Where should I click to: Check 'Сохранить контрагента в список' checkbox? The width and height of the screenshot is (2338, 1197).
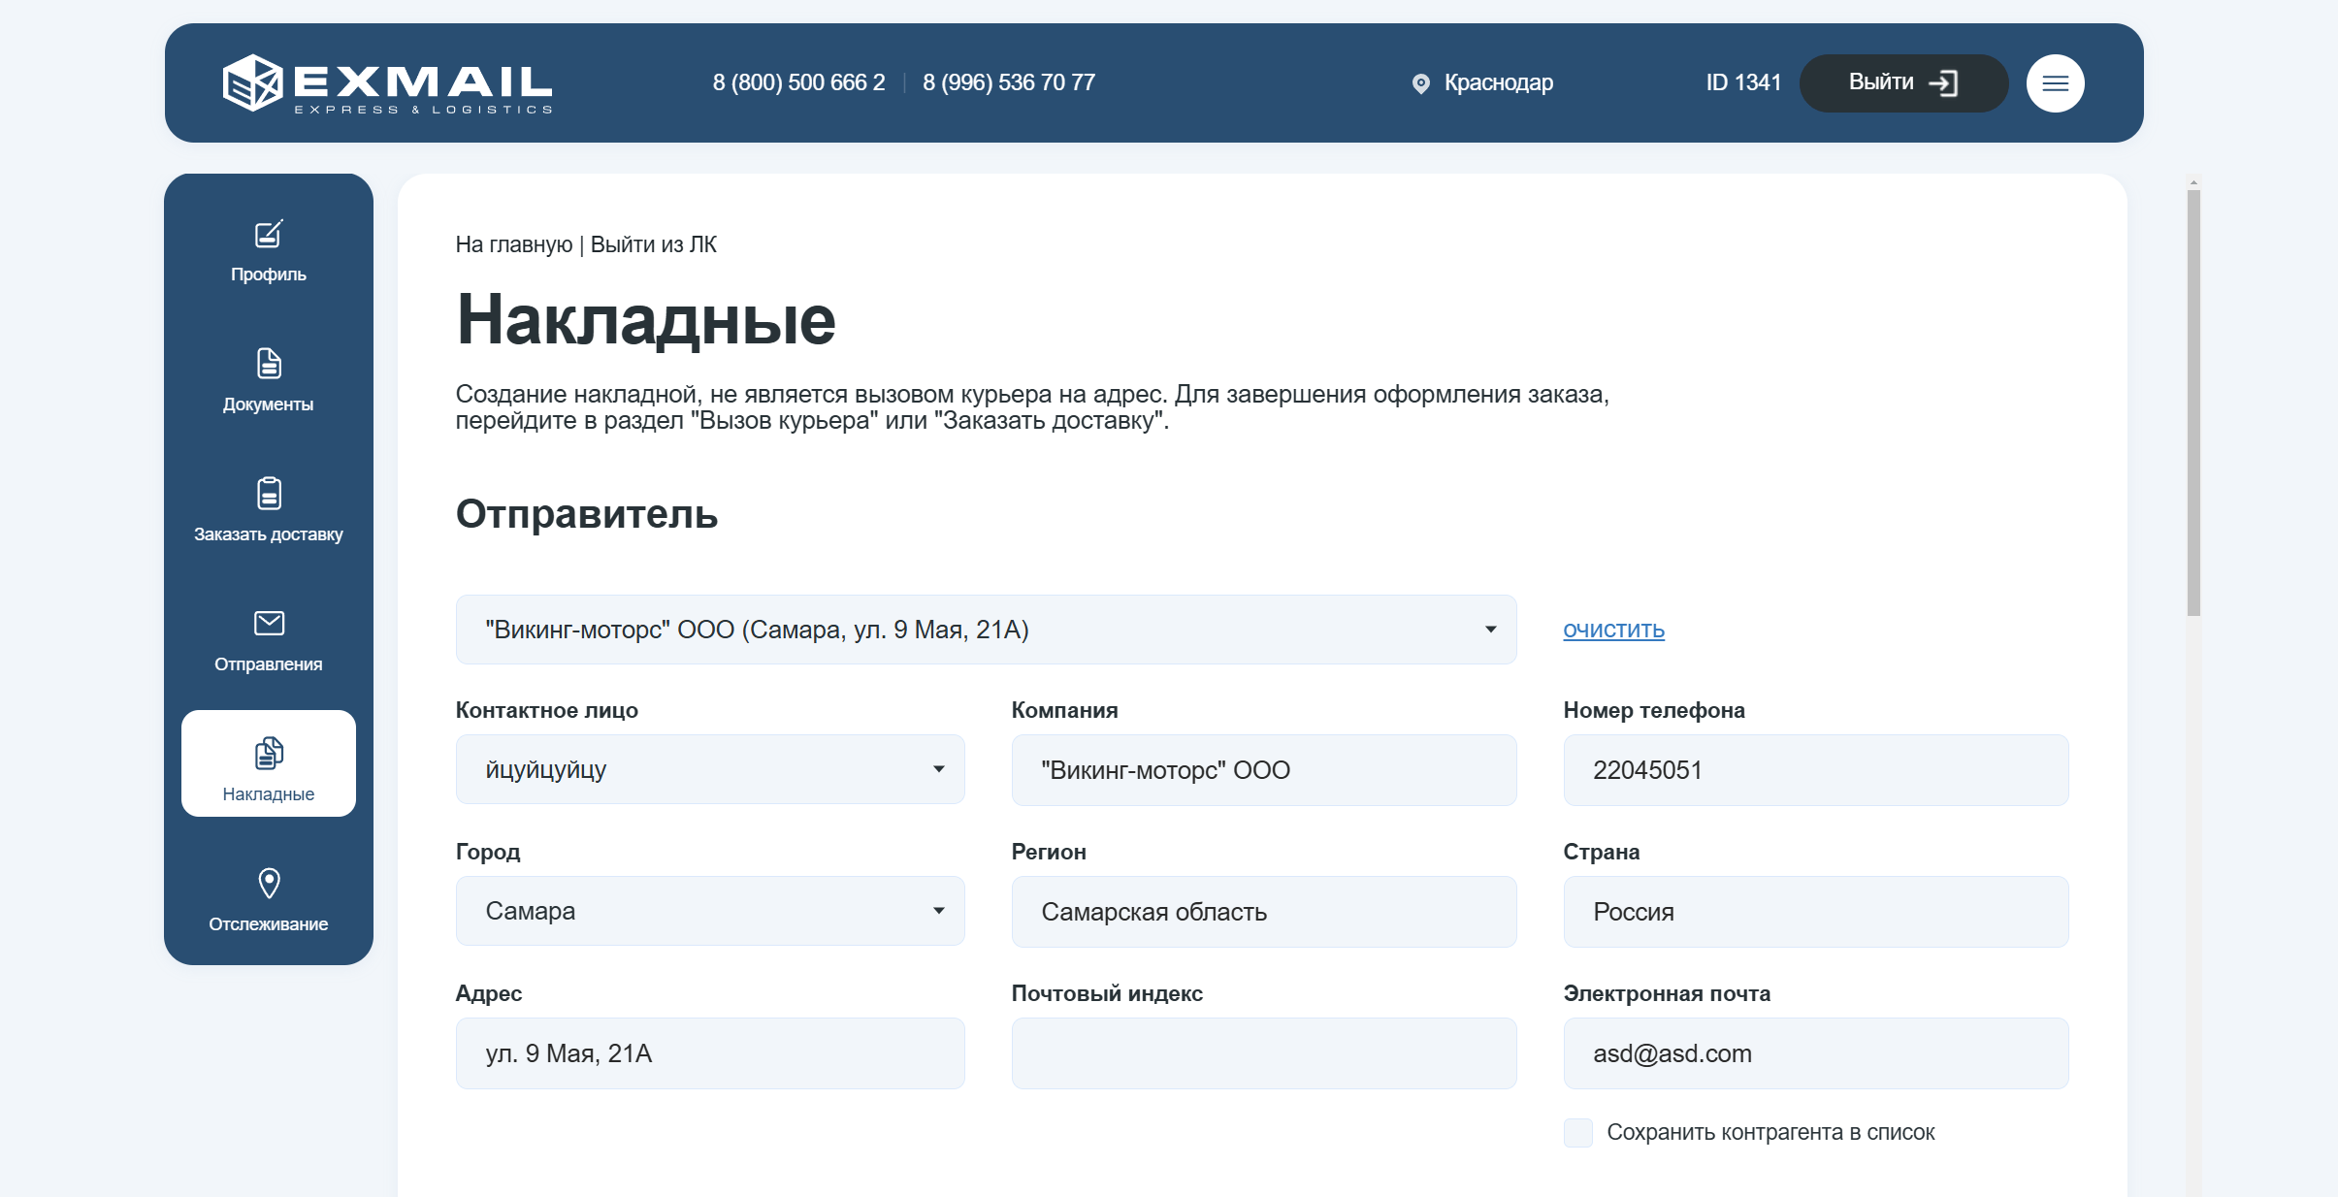pyautogui.click(x=1577, y=1132)
